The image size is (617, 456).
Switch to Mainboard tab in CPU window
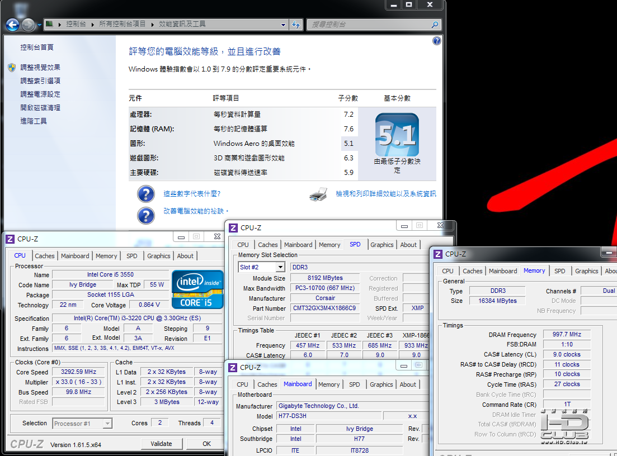coord(75,256)
